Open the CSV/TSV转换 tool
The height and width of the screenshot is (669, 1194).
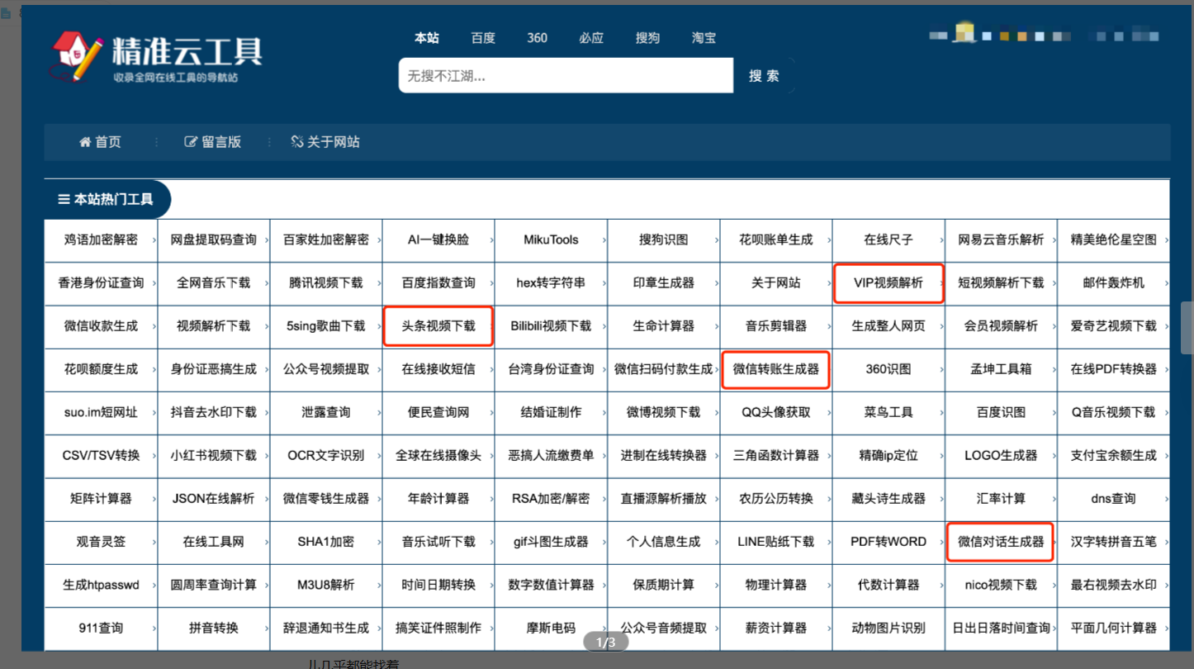point(101,455)
